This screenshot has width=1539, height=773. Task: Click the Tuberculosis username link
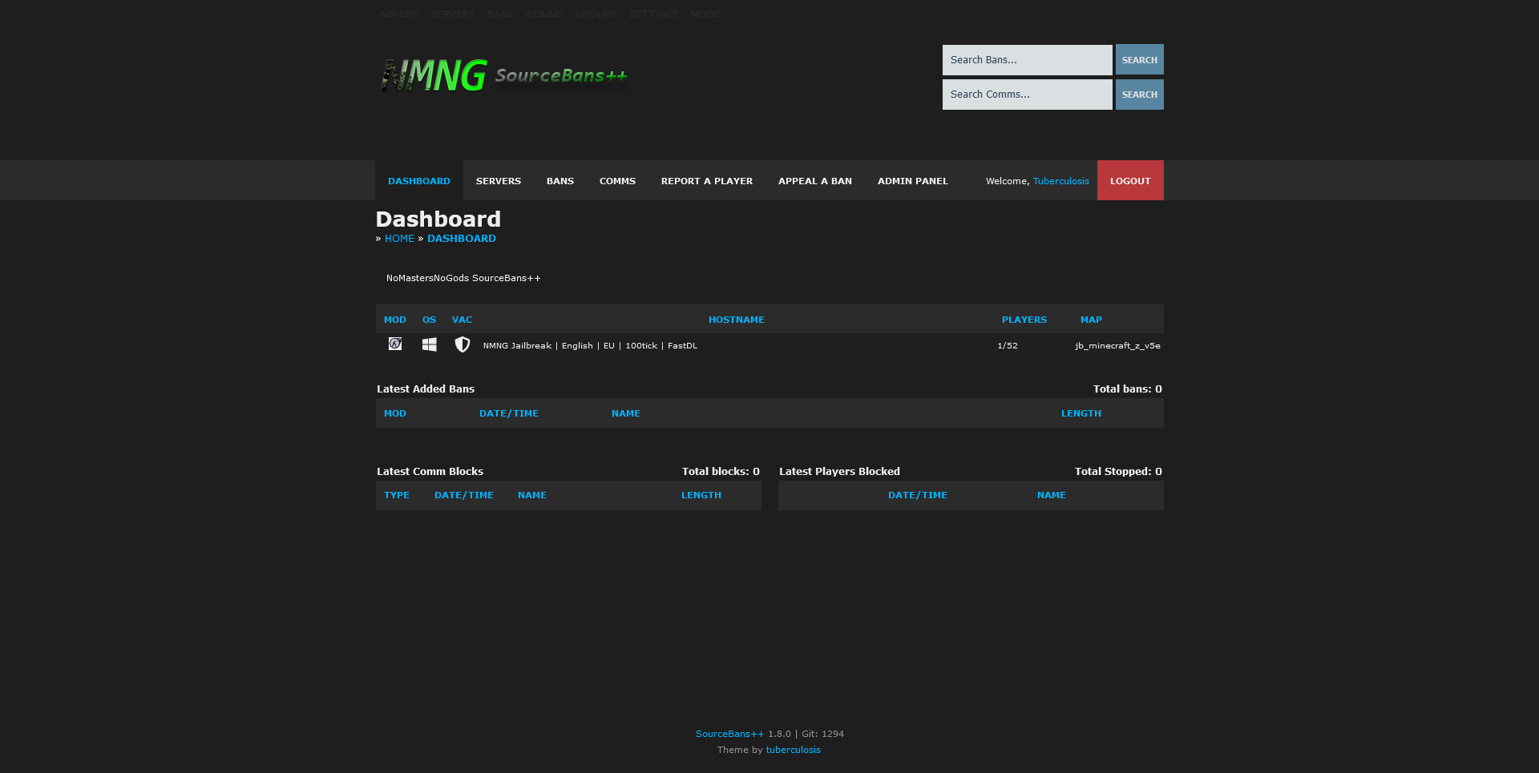[1061, 181]
